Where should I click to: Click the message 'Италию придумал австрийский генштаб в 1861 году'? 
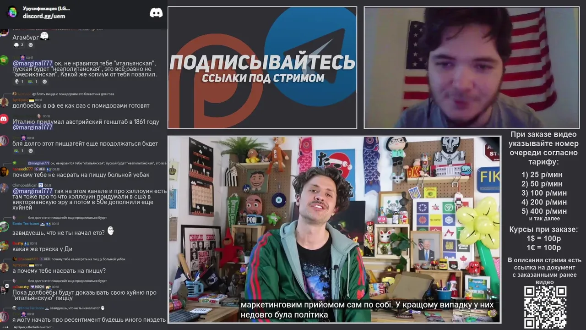coord(86,122)
